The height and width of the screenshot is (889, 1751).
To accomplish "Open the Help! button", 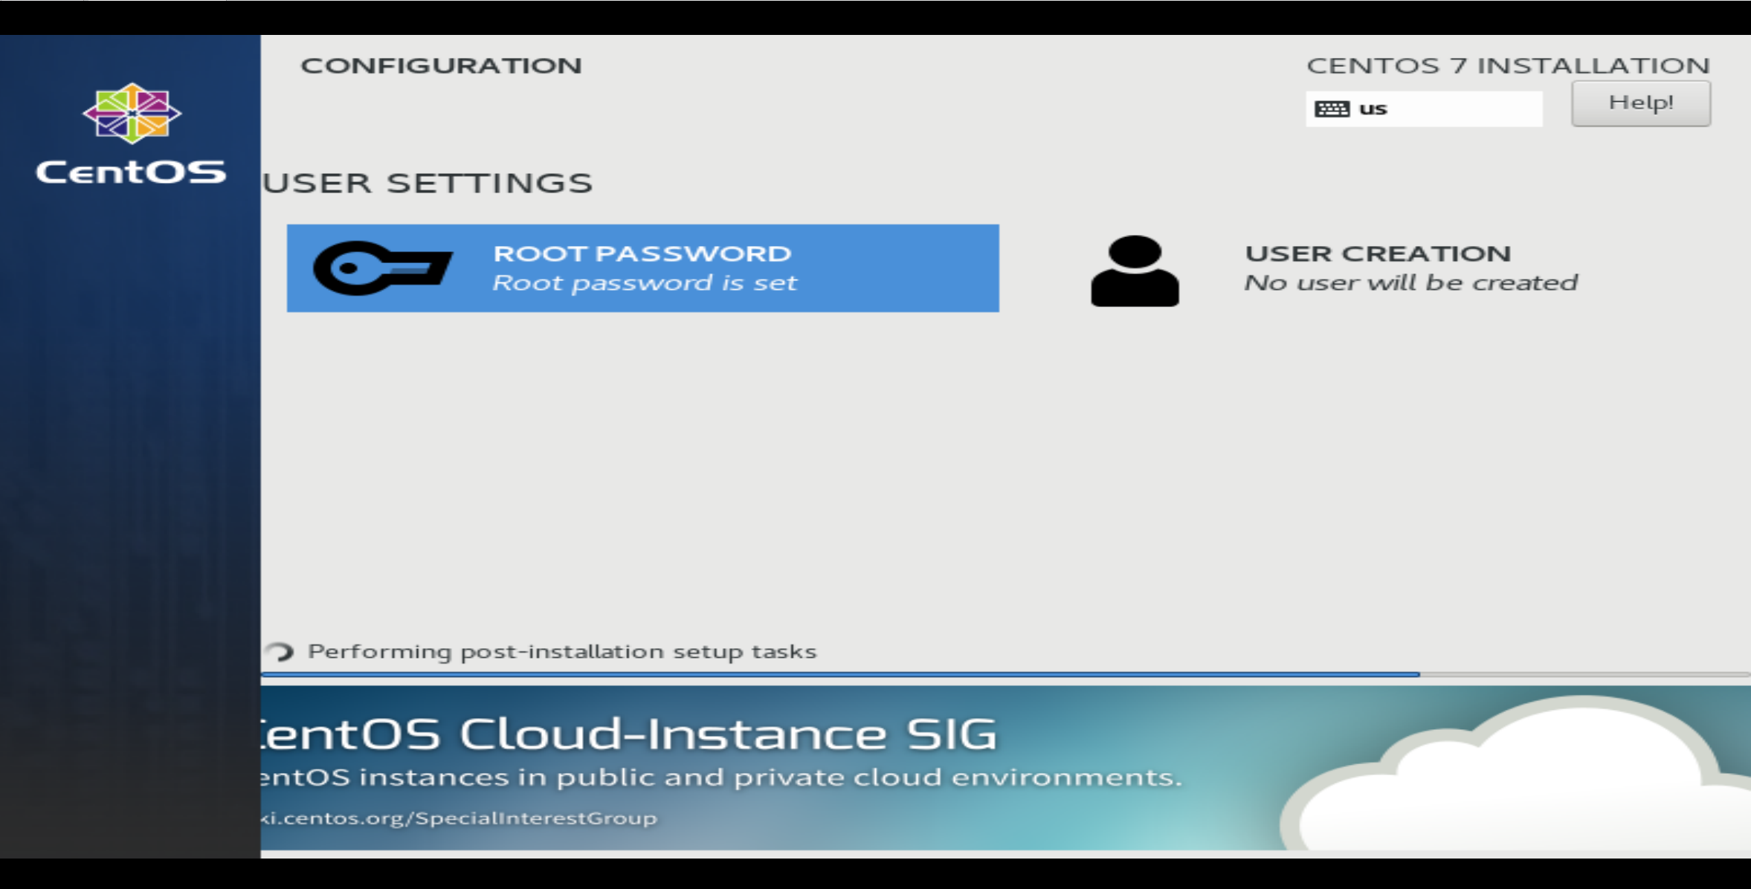I will click(1641, 103).
